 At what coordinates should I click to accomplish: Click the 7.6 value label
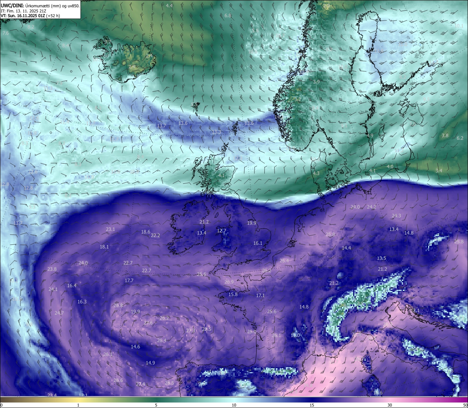click(x=5, y=33)
